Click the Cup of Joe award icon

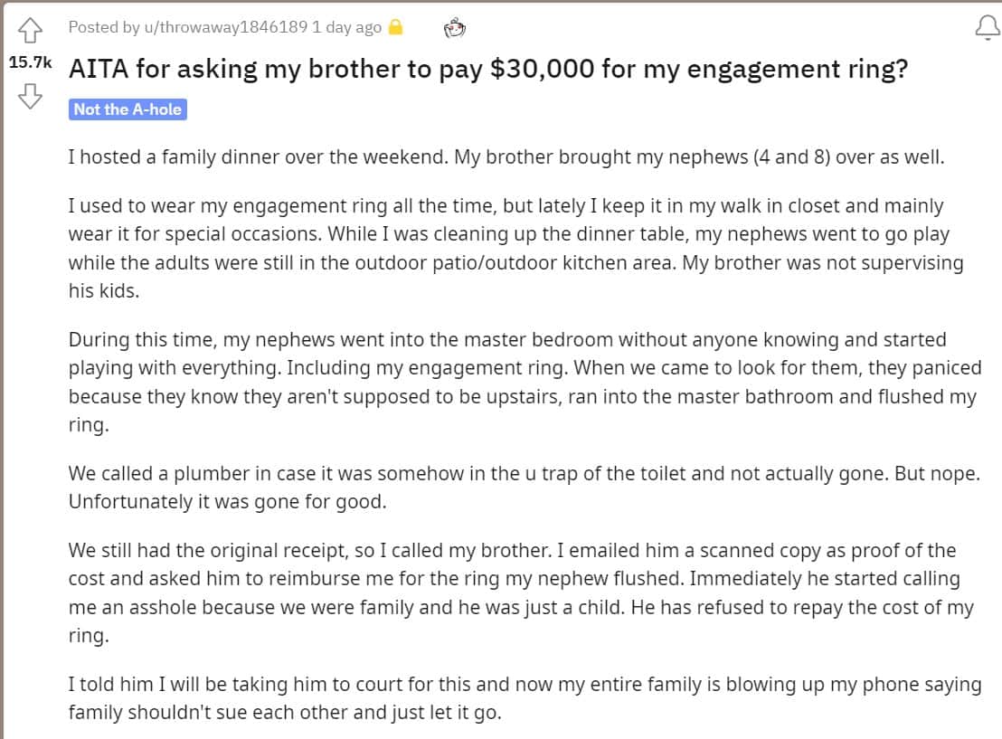(456, 28)
